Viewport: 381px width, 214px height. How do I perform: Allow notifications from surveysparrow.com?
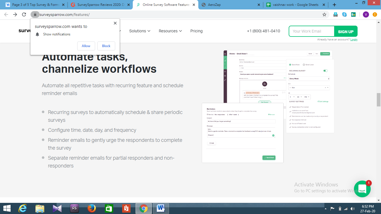(86, 46)
